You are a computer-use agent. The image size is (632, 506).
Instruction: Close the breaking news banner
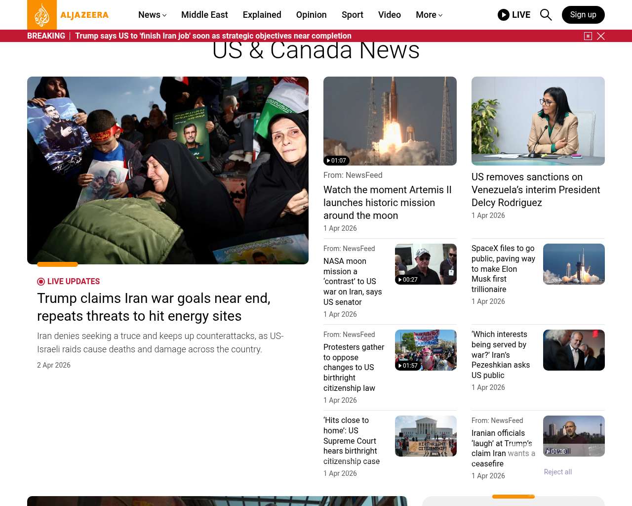(x=601, y=36)
